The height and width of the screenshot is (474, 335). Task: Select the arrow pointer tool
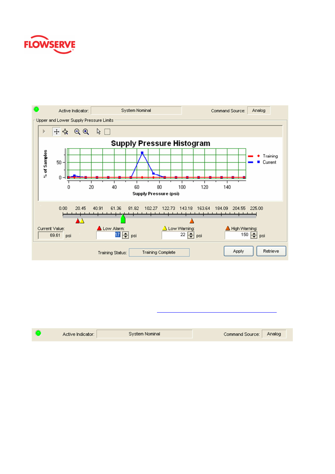point(98,132)
